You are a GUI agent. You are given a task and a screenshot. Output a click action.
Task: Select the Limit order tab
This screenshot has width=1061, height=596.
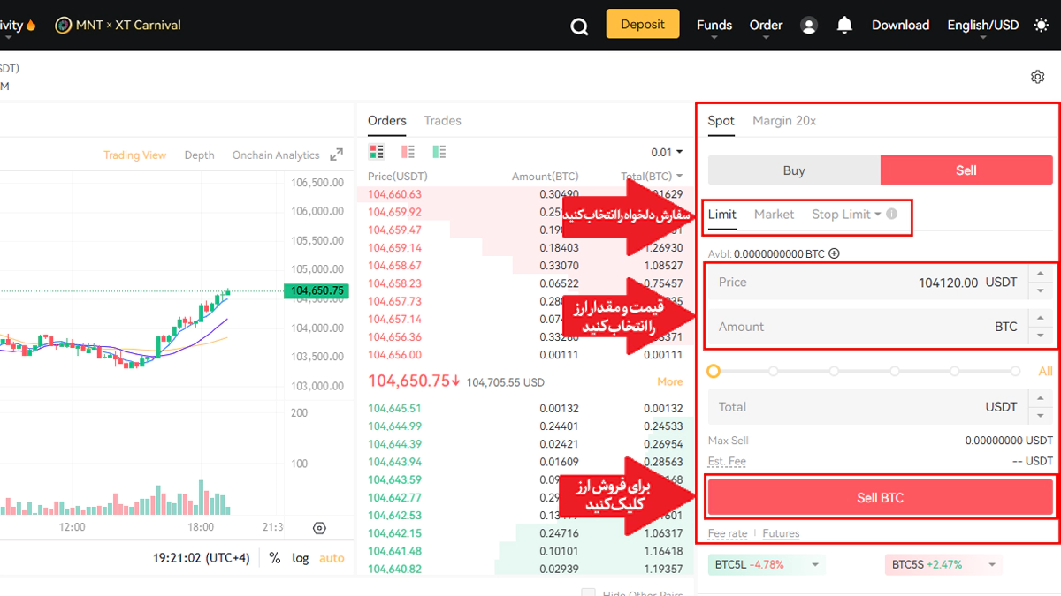click(722, 215)
